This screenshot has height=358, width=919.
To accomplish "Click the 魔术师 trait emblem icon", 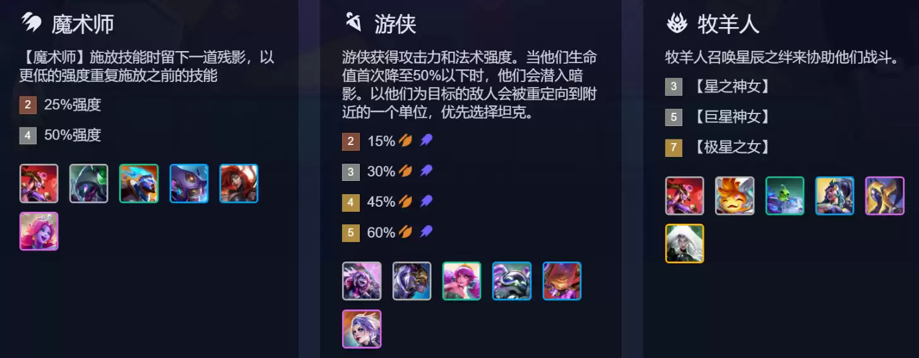I will 31,23.
